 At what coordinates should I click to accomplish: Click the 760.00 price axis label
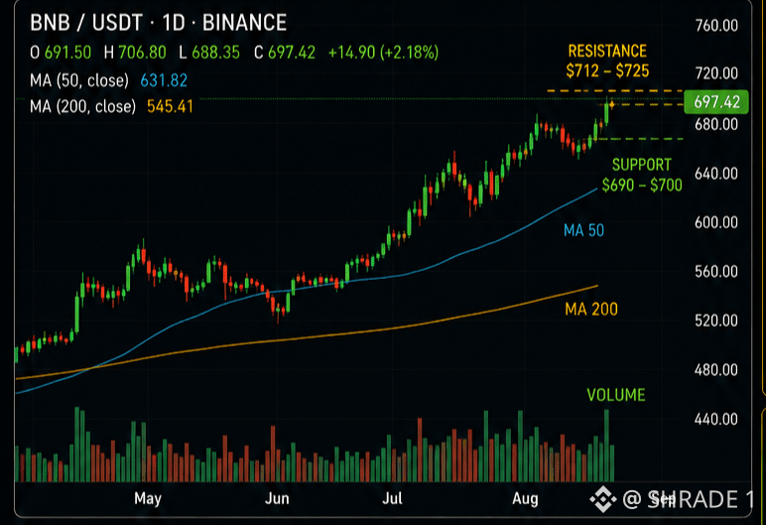tap(716, 26)
